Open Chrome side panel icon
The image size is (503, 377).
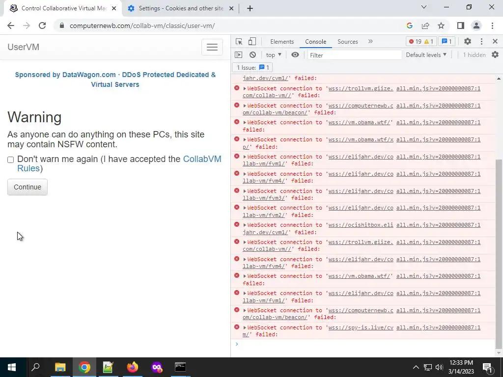(x=461, y=26)
